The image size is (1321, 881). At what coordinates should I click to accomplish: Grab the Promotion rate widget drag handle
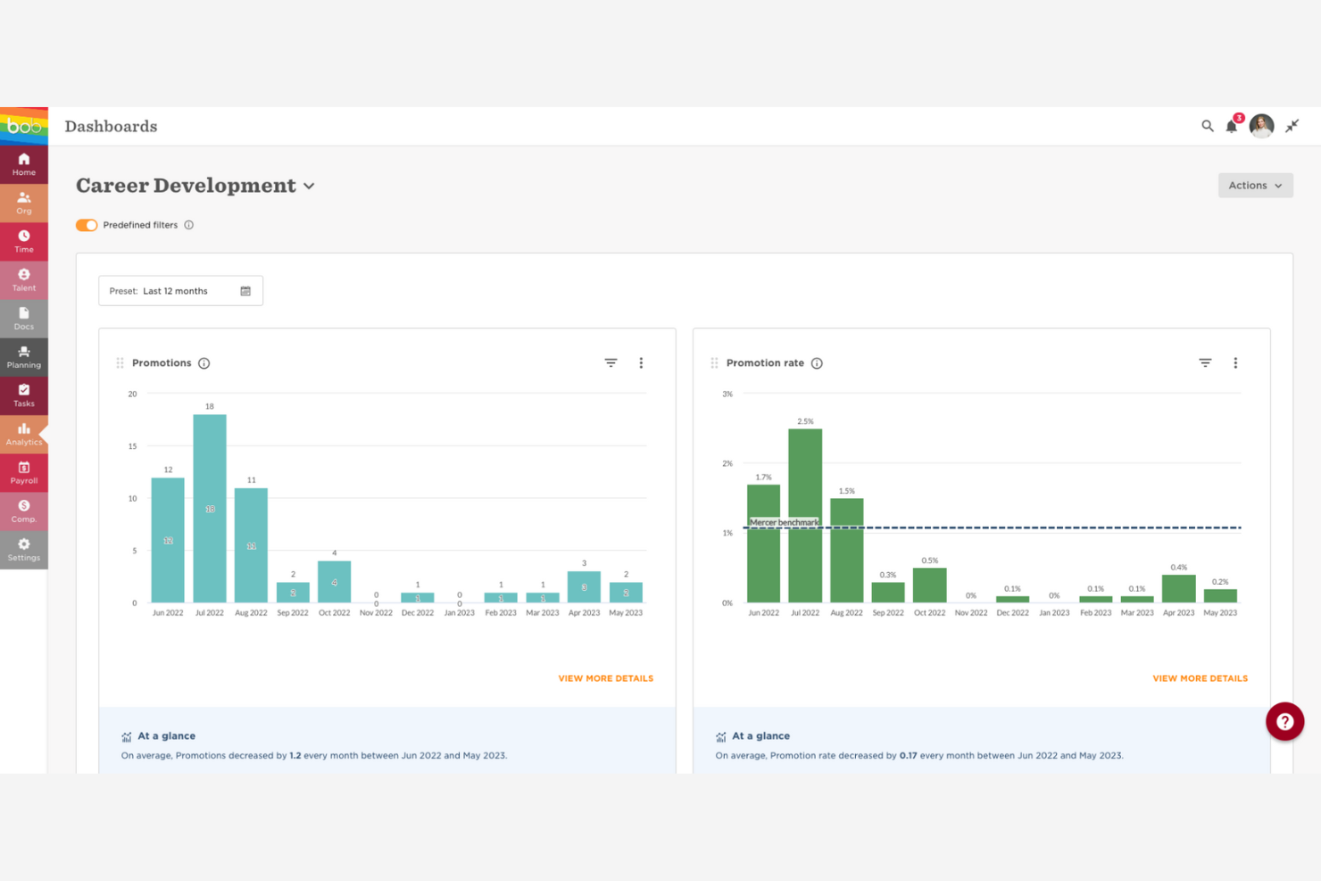[x=714, y=363]
